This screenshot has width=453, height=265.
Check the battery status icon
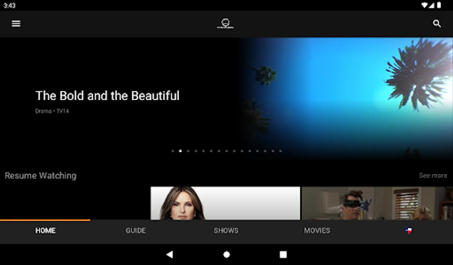(439, 5)
